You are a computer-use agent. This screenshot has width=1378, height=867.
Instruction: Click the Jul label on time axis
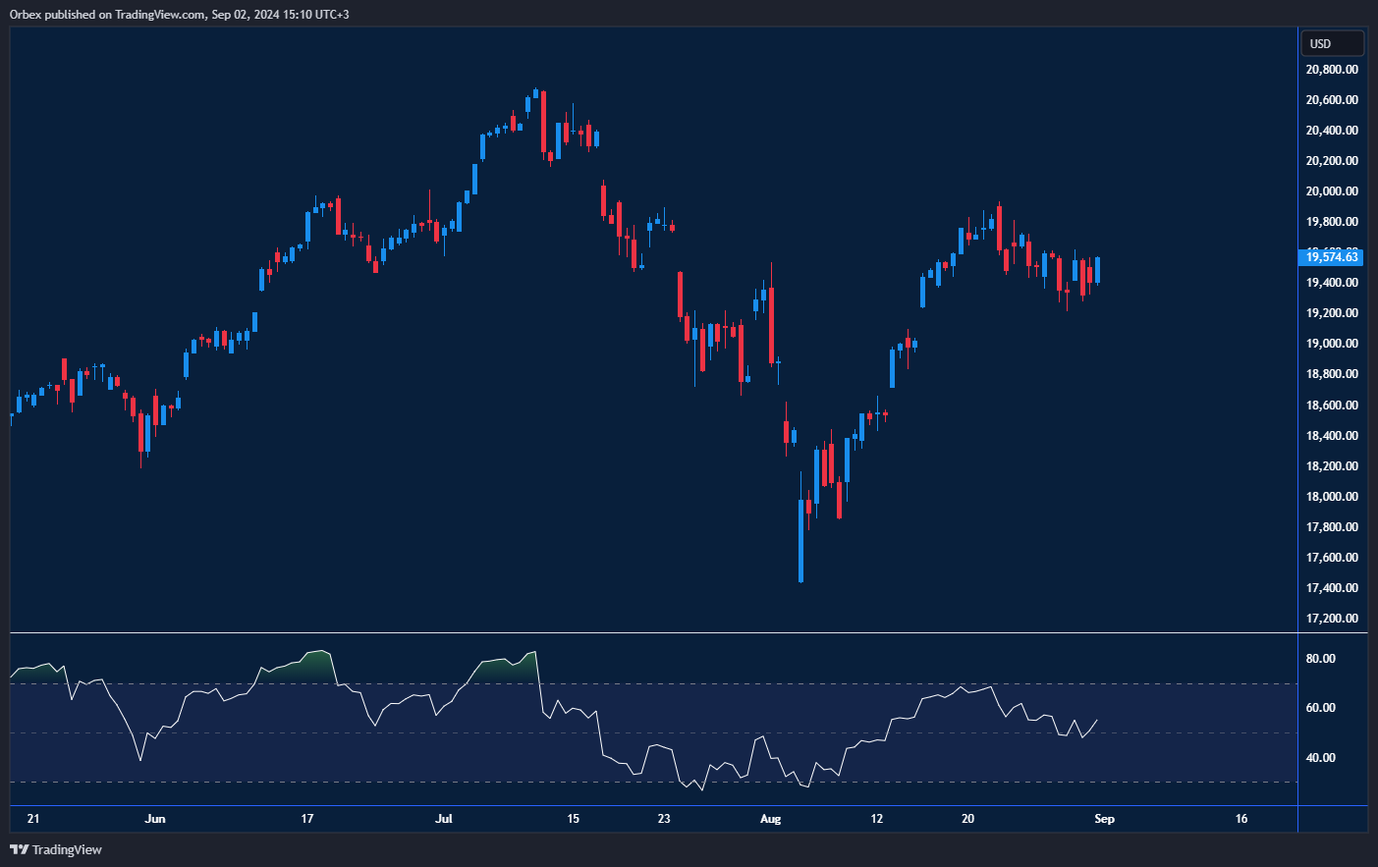coord(444,819)
